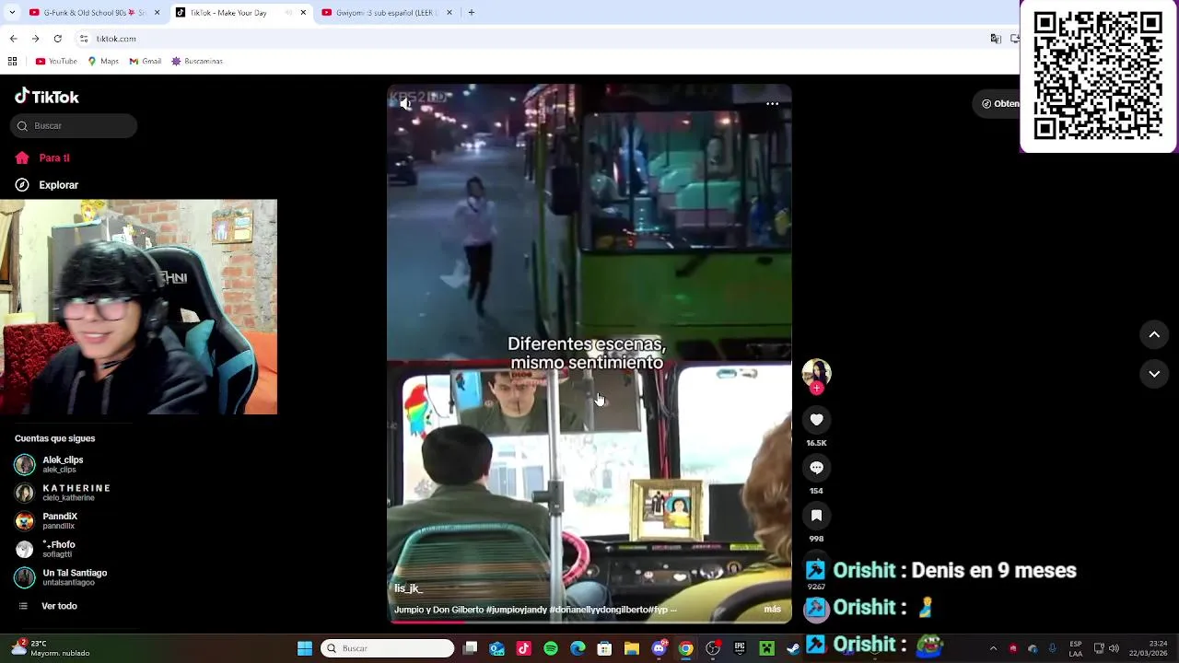The image size is (1179, 663).
Task: Expand caption by clicking más
Action: pyautogui.click(x=772, y=610)
